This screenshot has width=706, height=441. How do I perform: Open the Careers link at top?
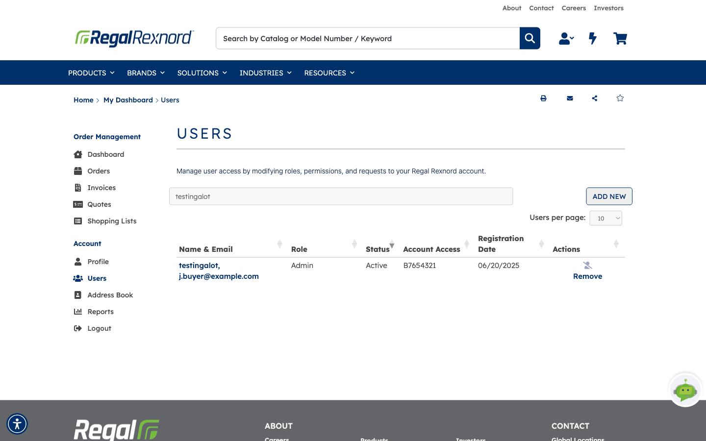(x=574, y=8)
